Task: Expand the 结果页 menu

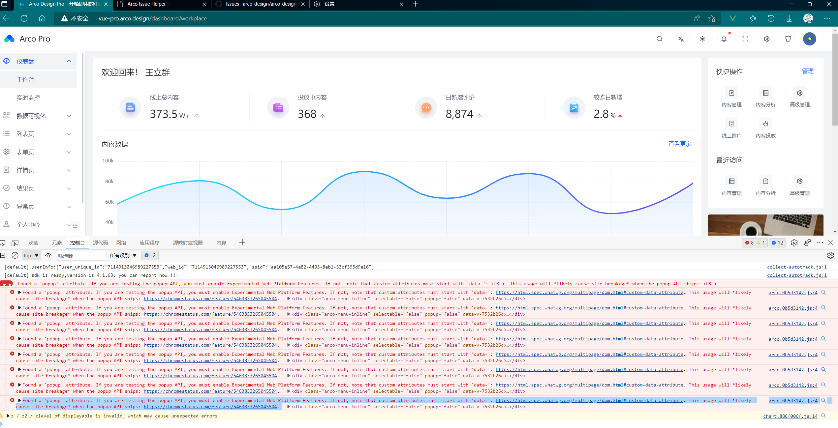Action: coord(39,188)
